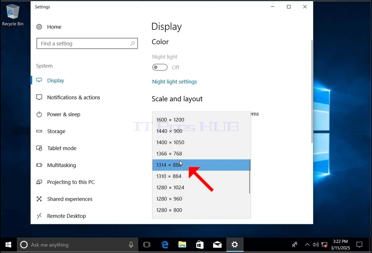Click the microphone icon in search box
Viewport: 372px width, 253px height.
[131, 245]
